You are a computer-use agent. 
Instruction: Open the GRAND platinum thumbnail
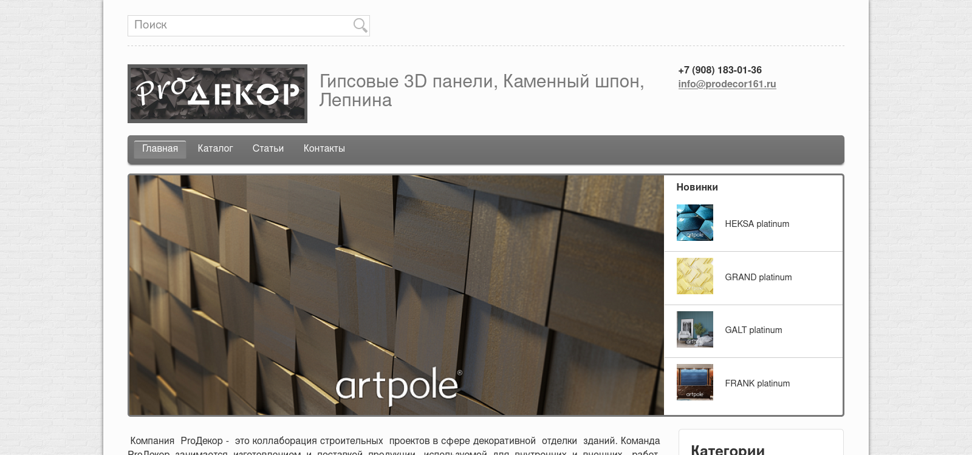[x=695, y=276]
